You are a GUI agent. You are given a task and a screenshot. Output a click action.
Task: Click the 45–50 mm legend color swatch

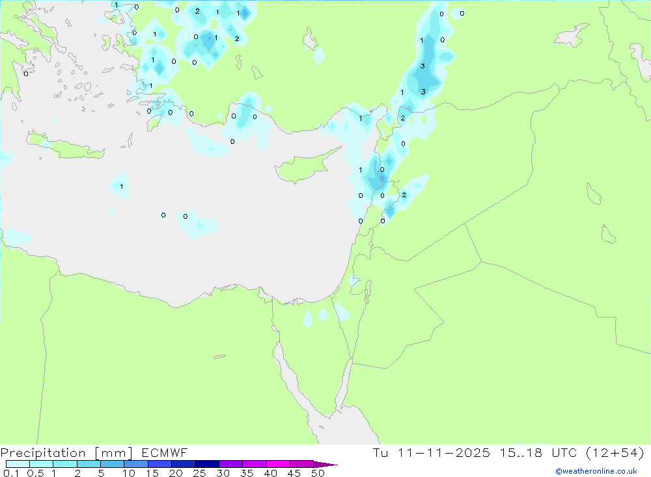302,464
